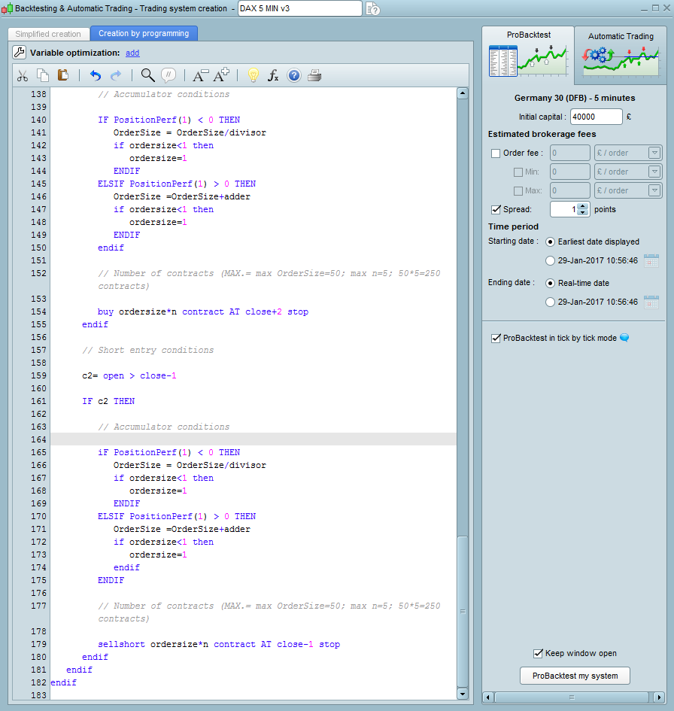Click the ProBacktest my system button
674x711 pixels.
pyautogui.click(x=575, y=676)
